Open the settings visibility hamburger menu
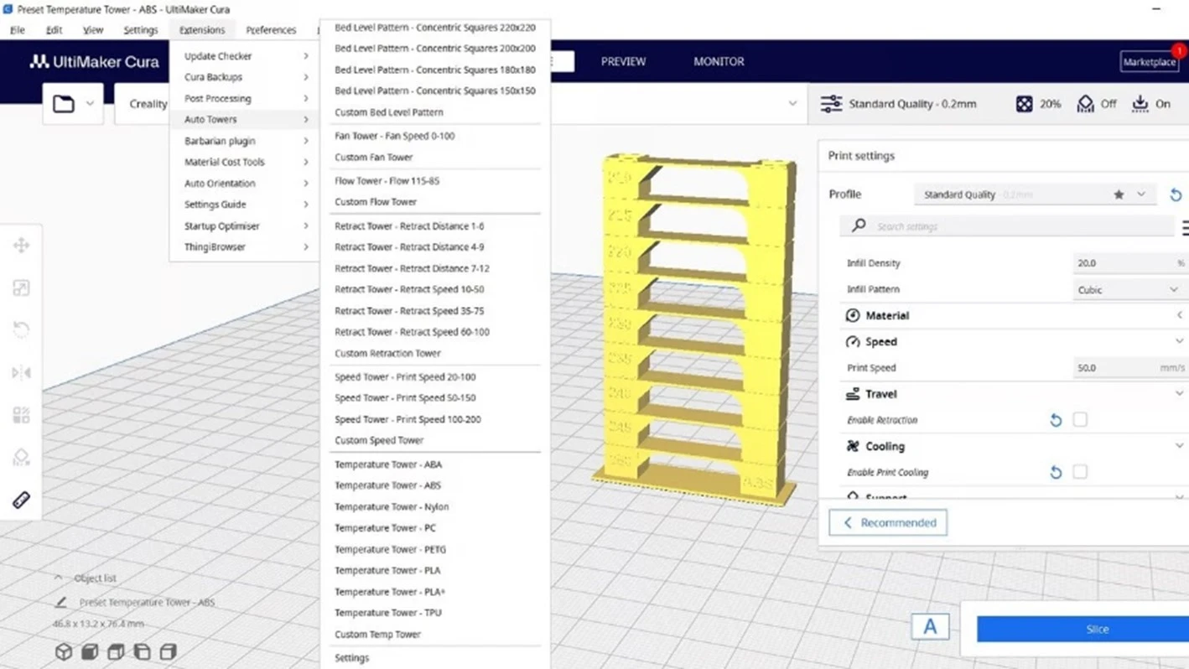This screenshot has width=1189, height=669. pyautogui.click(x=1184, y=227)
